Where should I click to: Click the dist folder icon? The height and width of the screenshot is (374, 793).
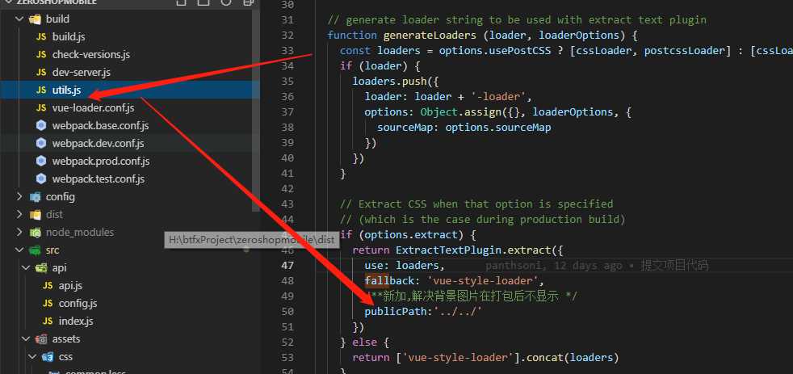coord(35,215)
